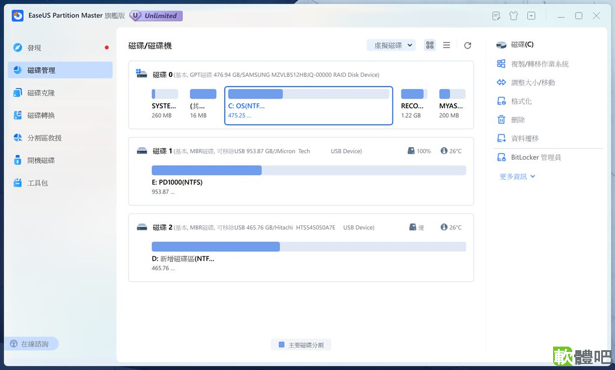The width and height of the screenshot is (615, 370).
Task: Click the 磁碟 1 disk icon
Action: tap(142, 151)
